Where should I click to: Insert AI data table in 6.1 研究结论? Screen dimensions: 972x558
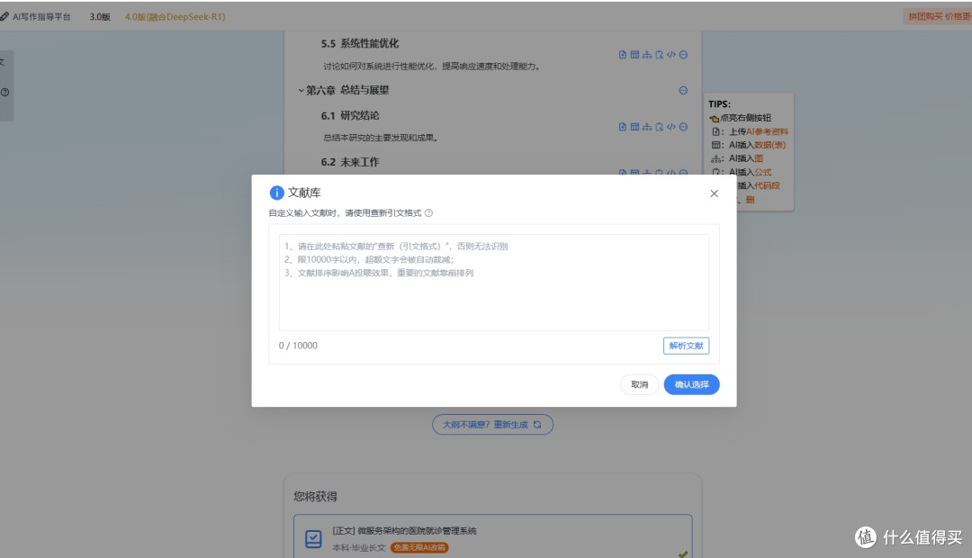click(x=634, y=127)
